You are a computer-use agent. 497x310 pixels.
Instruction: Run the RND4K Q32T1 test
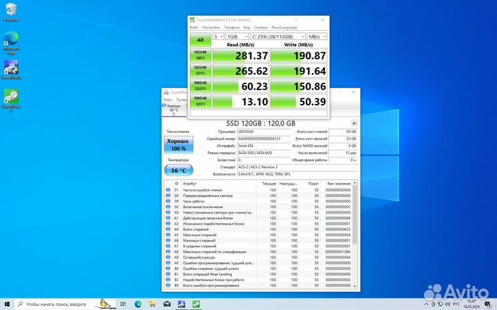click(x=200, y=85)
